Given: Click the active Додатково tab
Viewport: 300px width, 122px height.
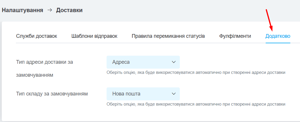Looking at the screenshot, I should [x=278, y=36].
